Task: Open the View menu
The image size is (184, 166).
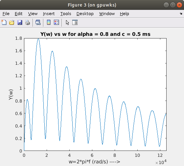Action: [x=33, y=14]
